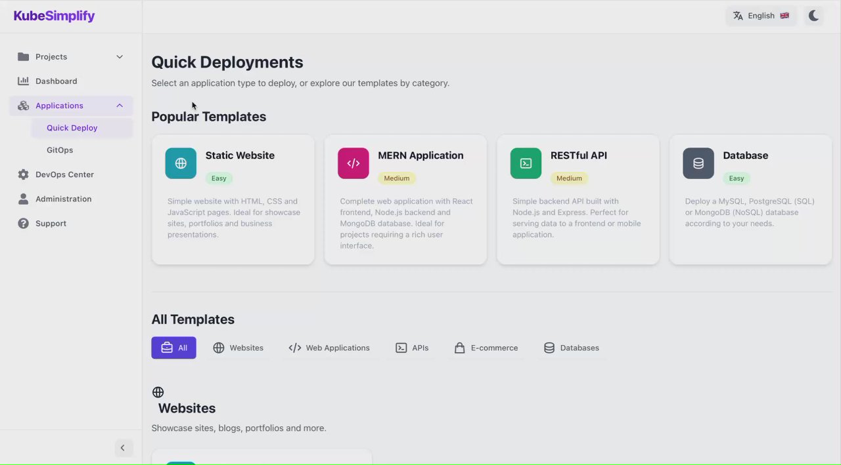
Task: Click the RESTful API terminal icon
Action: [526, 163]
